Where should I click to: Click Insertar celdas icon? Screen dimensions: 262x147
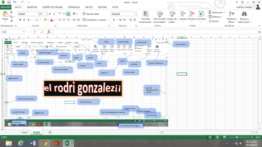[x=183, y=14]
